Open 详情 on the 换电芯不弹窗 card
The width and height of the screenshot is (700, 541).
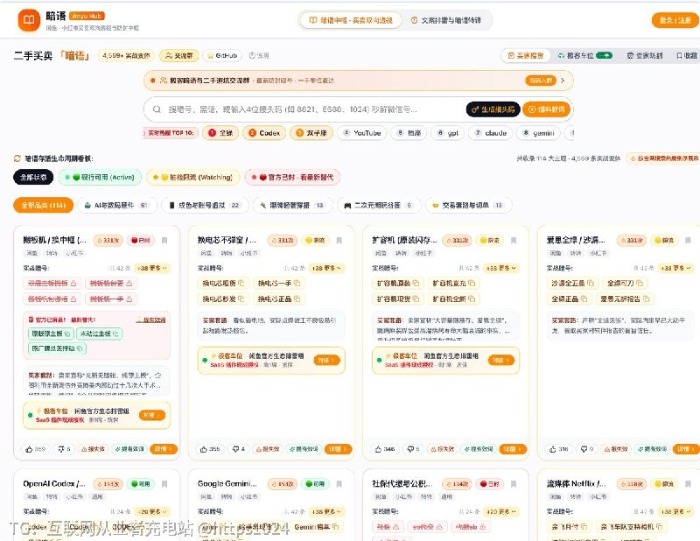click(338, 449)
